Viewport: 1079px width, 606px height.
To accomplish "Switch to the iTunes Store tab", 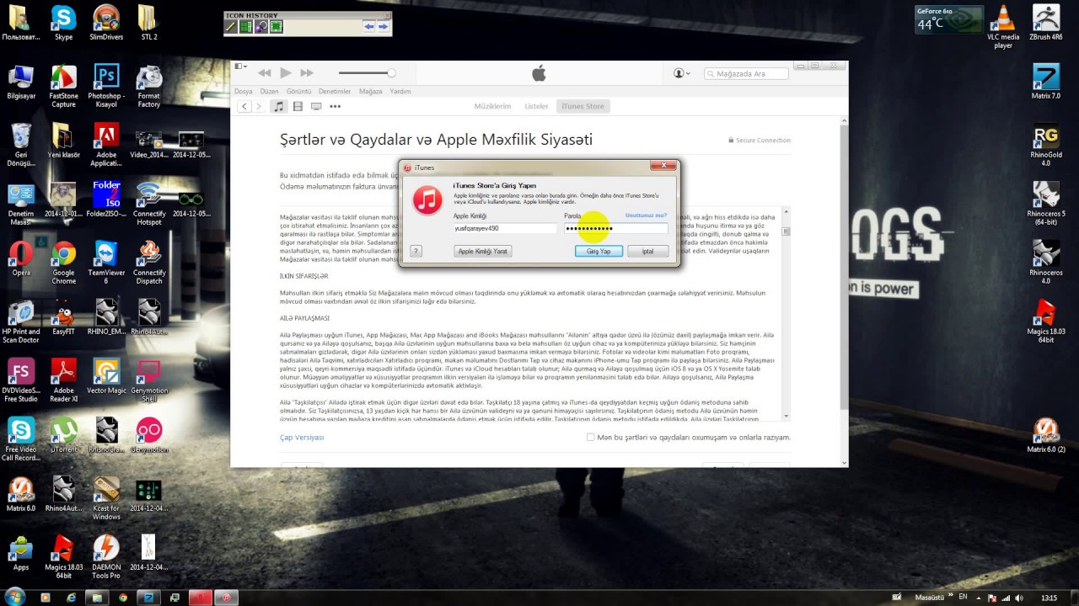I will (x=583, y=106).
